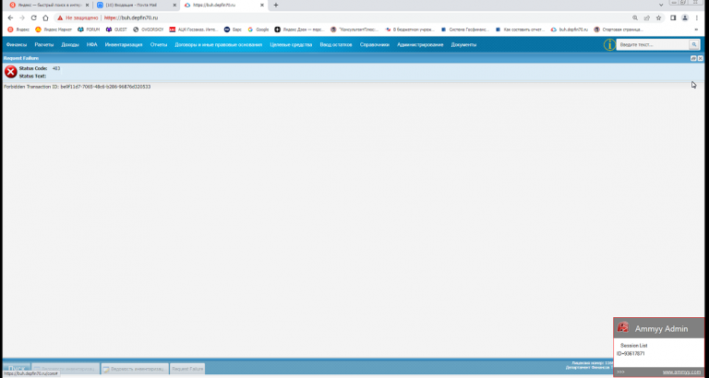Close the Почта Mail browser tab
Image resolution: width=709 pixels, height=378 pixels.
pyautogui.click(x=174, y=5)
